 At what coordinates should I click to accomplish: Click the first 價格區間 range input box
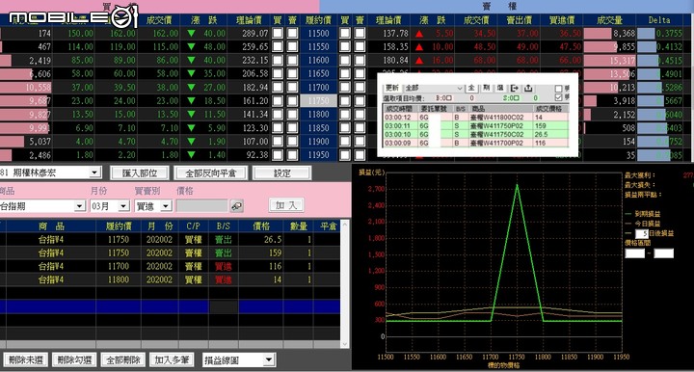634,253
